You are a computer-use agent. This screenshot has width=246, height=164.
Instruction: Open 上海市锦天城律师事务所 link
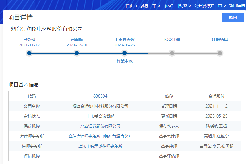[x=100, y=146]
